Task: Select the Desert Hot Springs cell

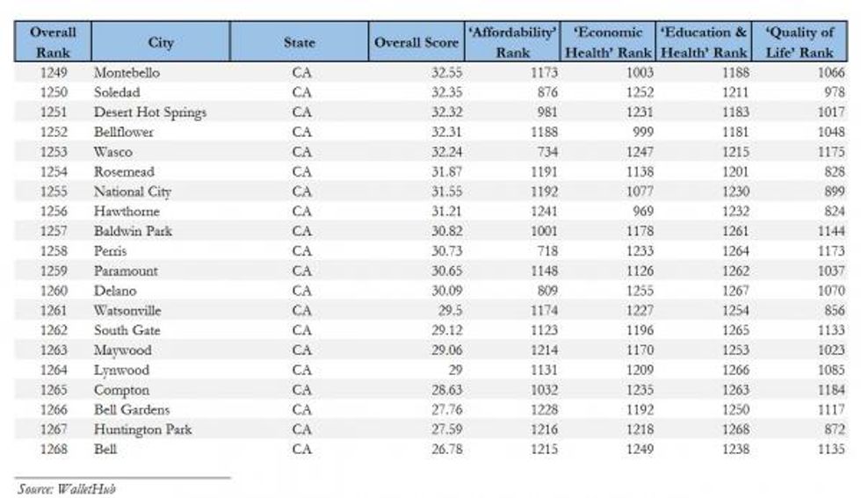Action: coord(150,112)
